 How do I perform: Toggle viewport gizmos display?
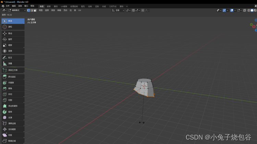tap(224, 10)
